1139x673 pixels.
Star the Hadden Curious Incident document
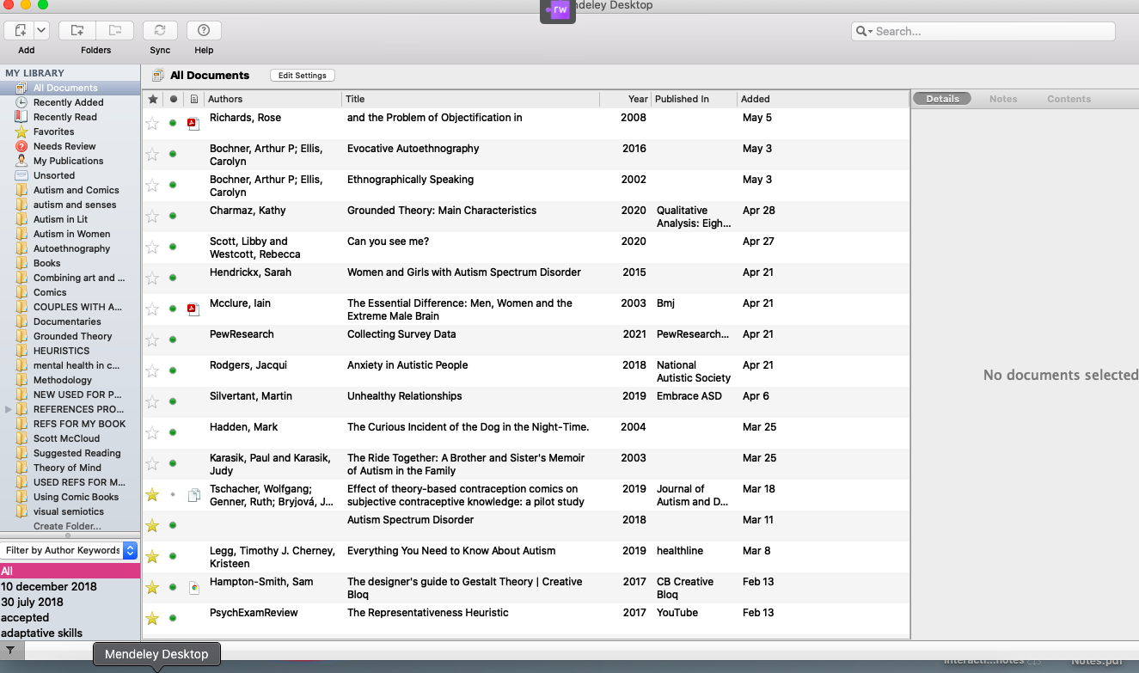(x=152, y=432)
